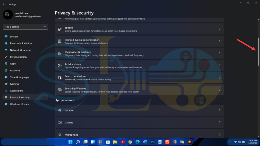This screenshot has width=260, height=146.
Task: Expand the Activity history chevron
Action: click(x=220, y=66)
